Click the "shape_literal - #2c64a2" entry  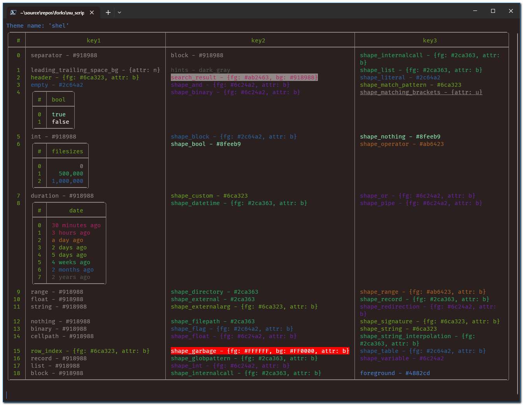pos(400,77)
